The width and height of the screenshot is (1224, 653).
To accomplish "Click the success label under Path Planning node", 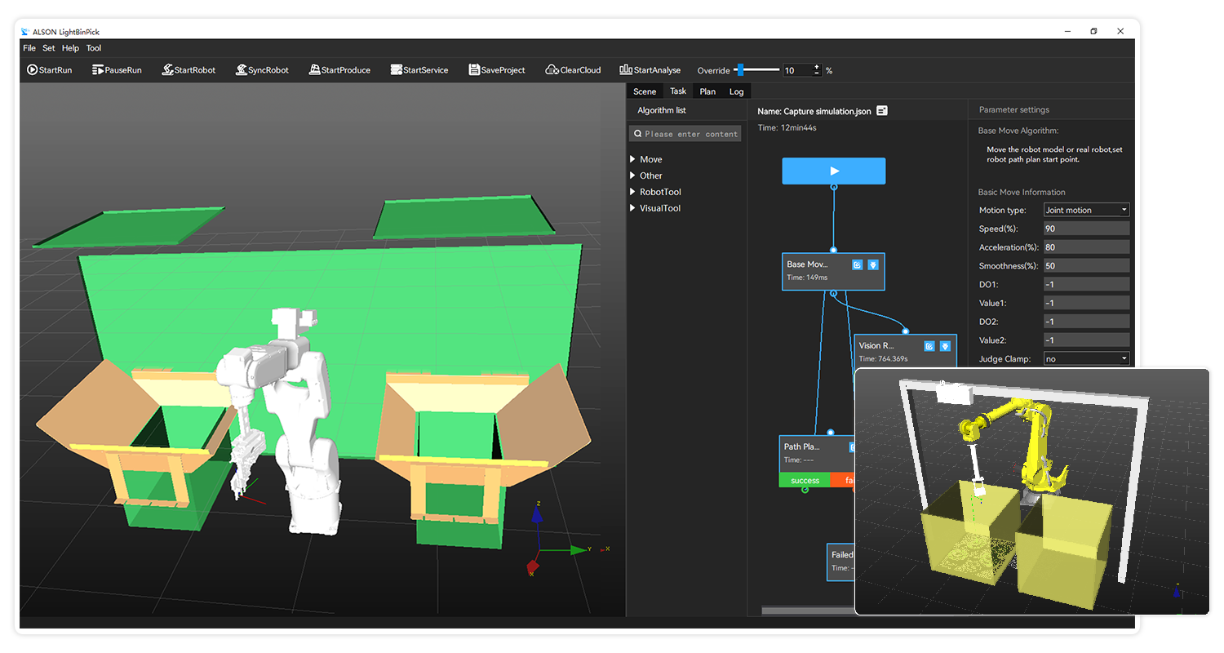I will point(805,480).
